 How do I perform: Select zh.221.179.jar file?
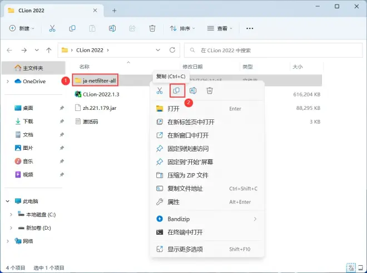click(100, 108)
